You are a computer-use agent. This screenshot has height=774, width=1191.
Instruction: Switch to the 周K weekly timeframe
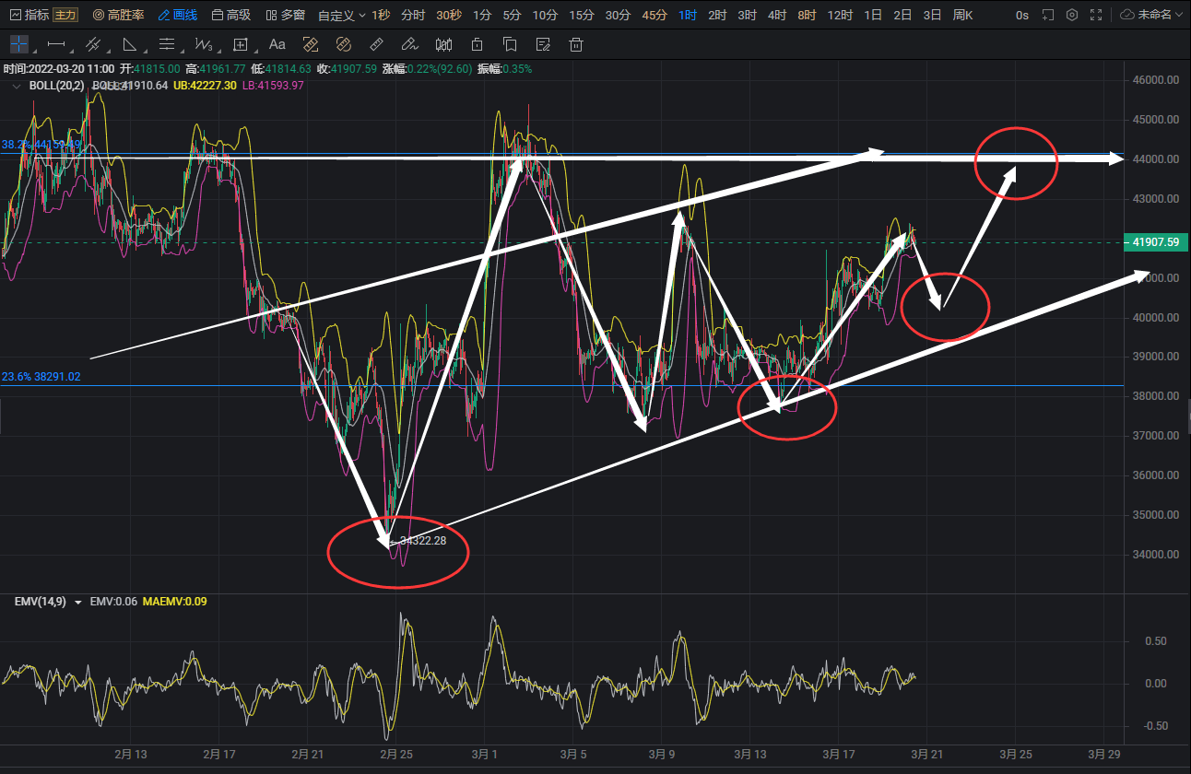click(x=962, y=15)
